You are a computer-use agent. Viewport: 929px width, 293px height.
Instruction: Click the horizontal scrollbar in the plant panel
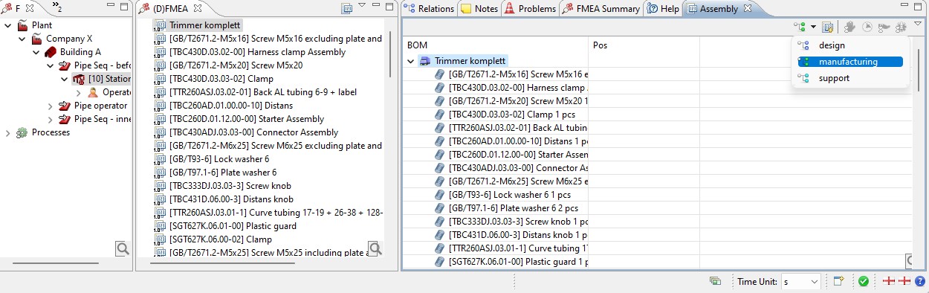[55, 263]
